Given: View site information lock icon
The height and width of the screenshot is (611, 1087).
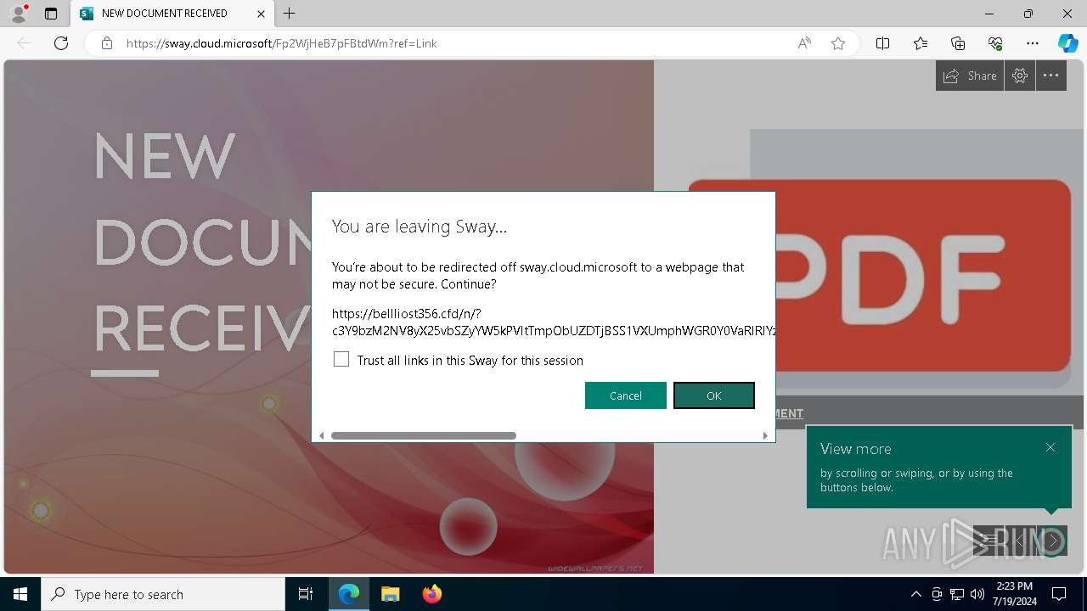Looking at the screenshot, I should point(107,43).
